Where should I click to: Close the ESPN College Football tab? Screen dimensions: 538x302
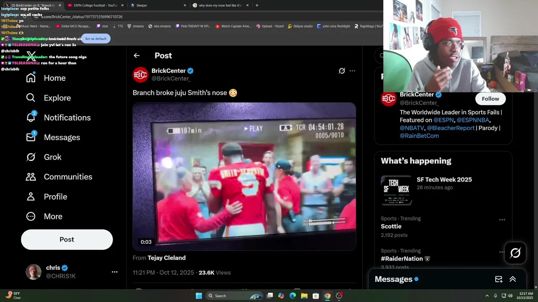(122, 5)
